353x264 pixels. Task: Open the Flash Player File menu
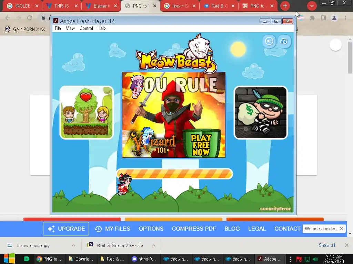[x=58, y=28]
